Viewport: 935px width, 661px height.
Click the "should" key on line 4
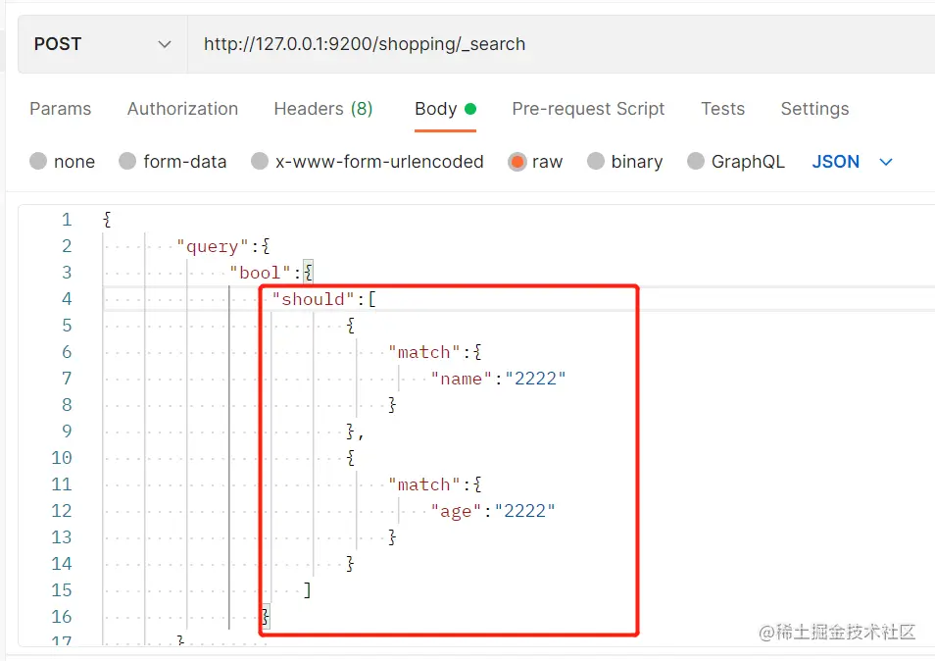[313, 299]
